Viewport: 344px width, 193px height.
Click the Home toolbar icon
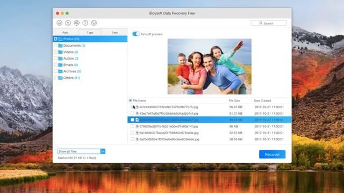(59, 23)
